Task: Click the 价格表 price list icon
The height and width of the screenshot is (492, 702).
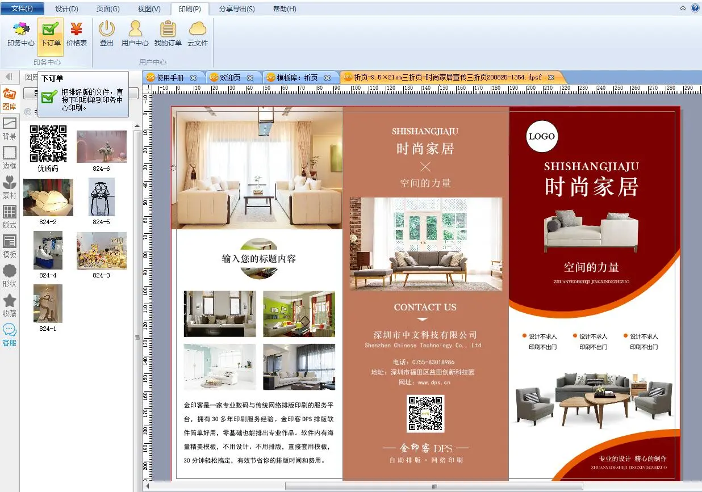Action: (x=77, y=33)
